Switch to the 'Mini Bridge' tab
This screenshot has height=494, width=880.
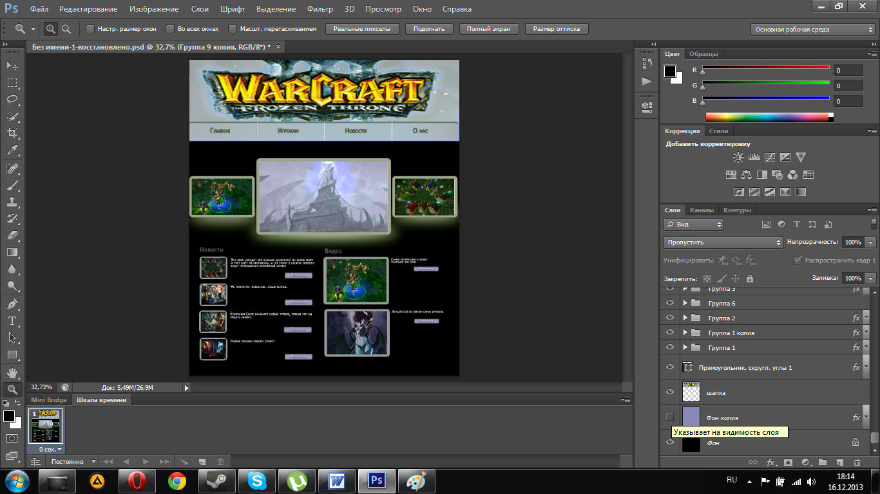click(49, 400)
